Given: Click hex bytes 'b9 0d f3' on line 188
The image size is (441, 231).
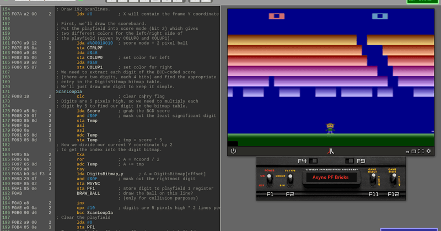Looking at the screenshot, I should pos(34,174).
